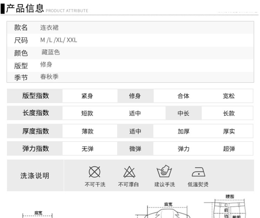This screenshot has height=218, width=260.
Task: Click 无弹 in elasticity row
Action: [88, 149]
